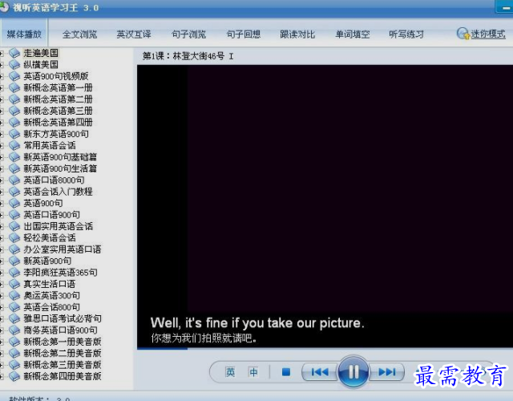This screenshot has width=513, height=401.
Task: Click the video display area
Action: tap(325, 205)
